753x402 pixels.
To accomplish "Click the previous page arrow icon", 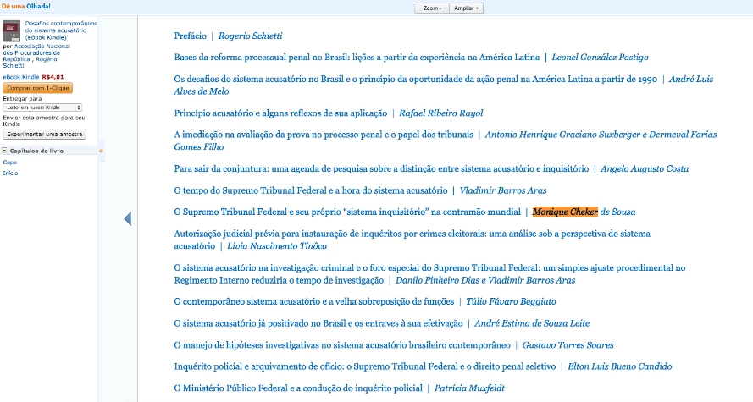I will pos(128,218).
